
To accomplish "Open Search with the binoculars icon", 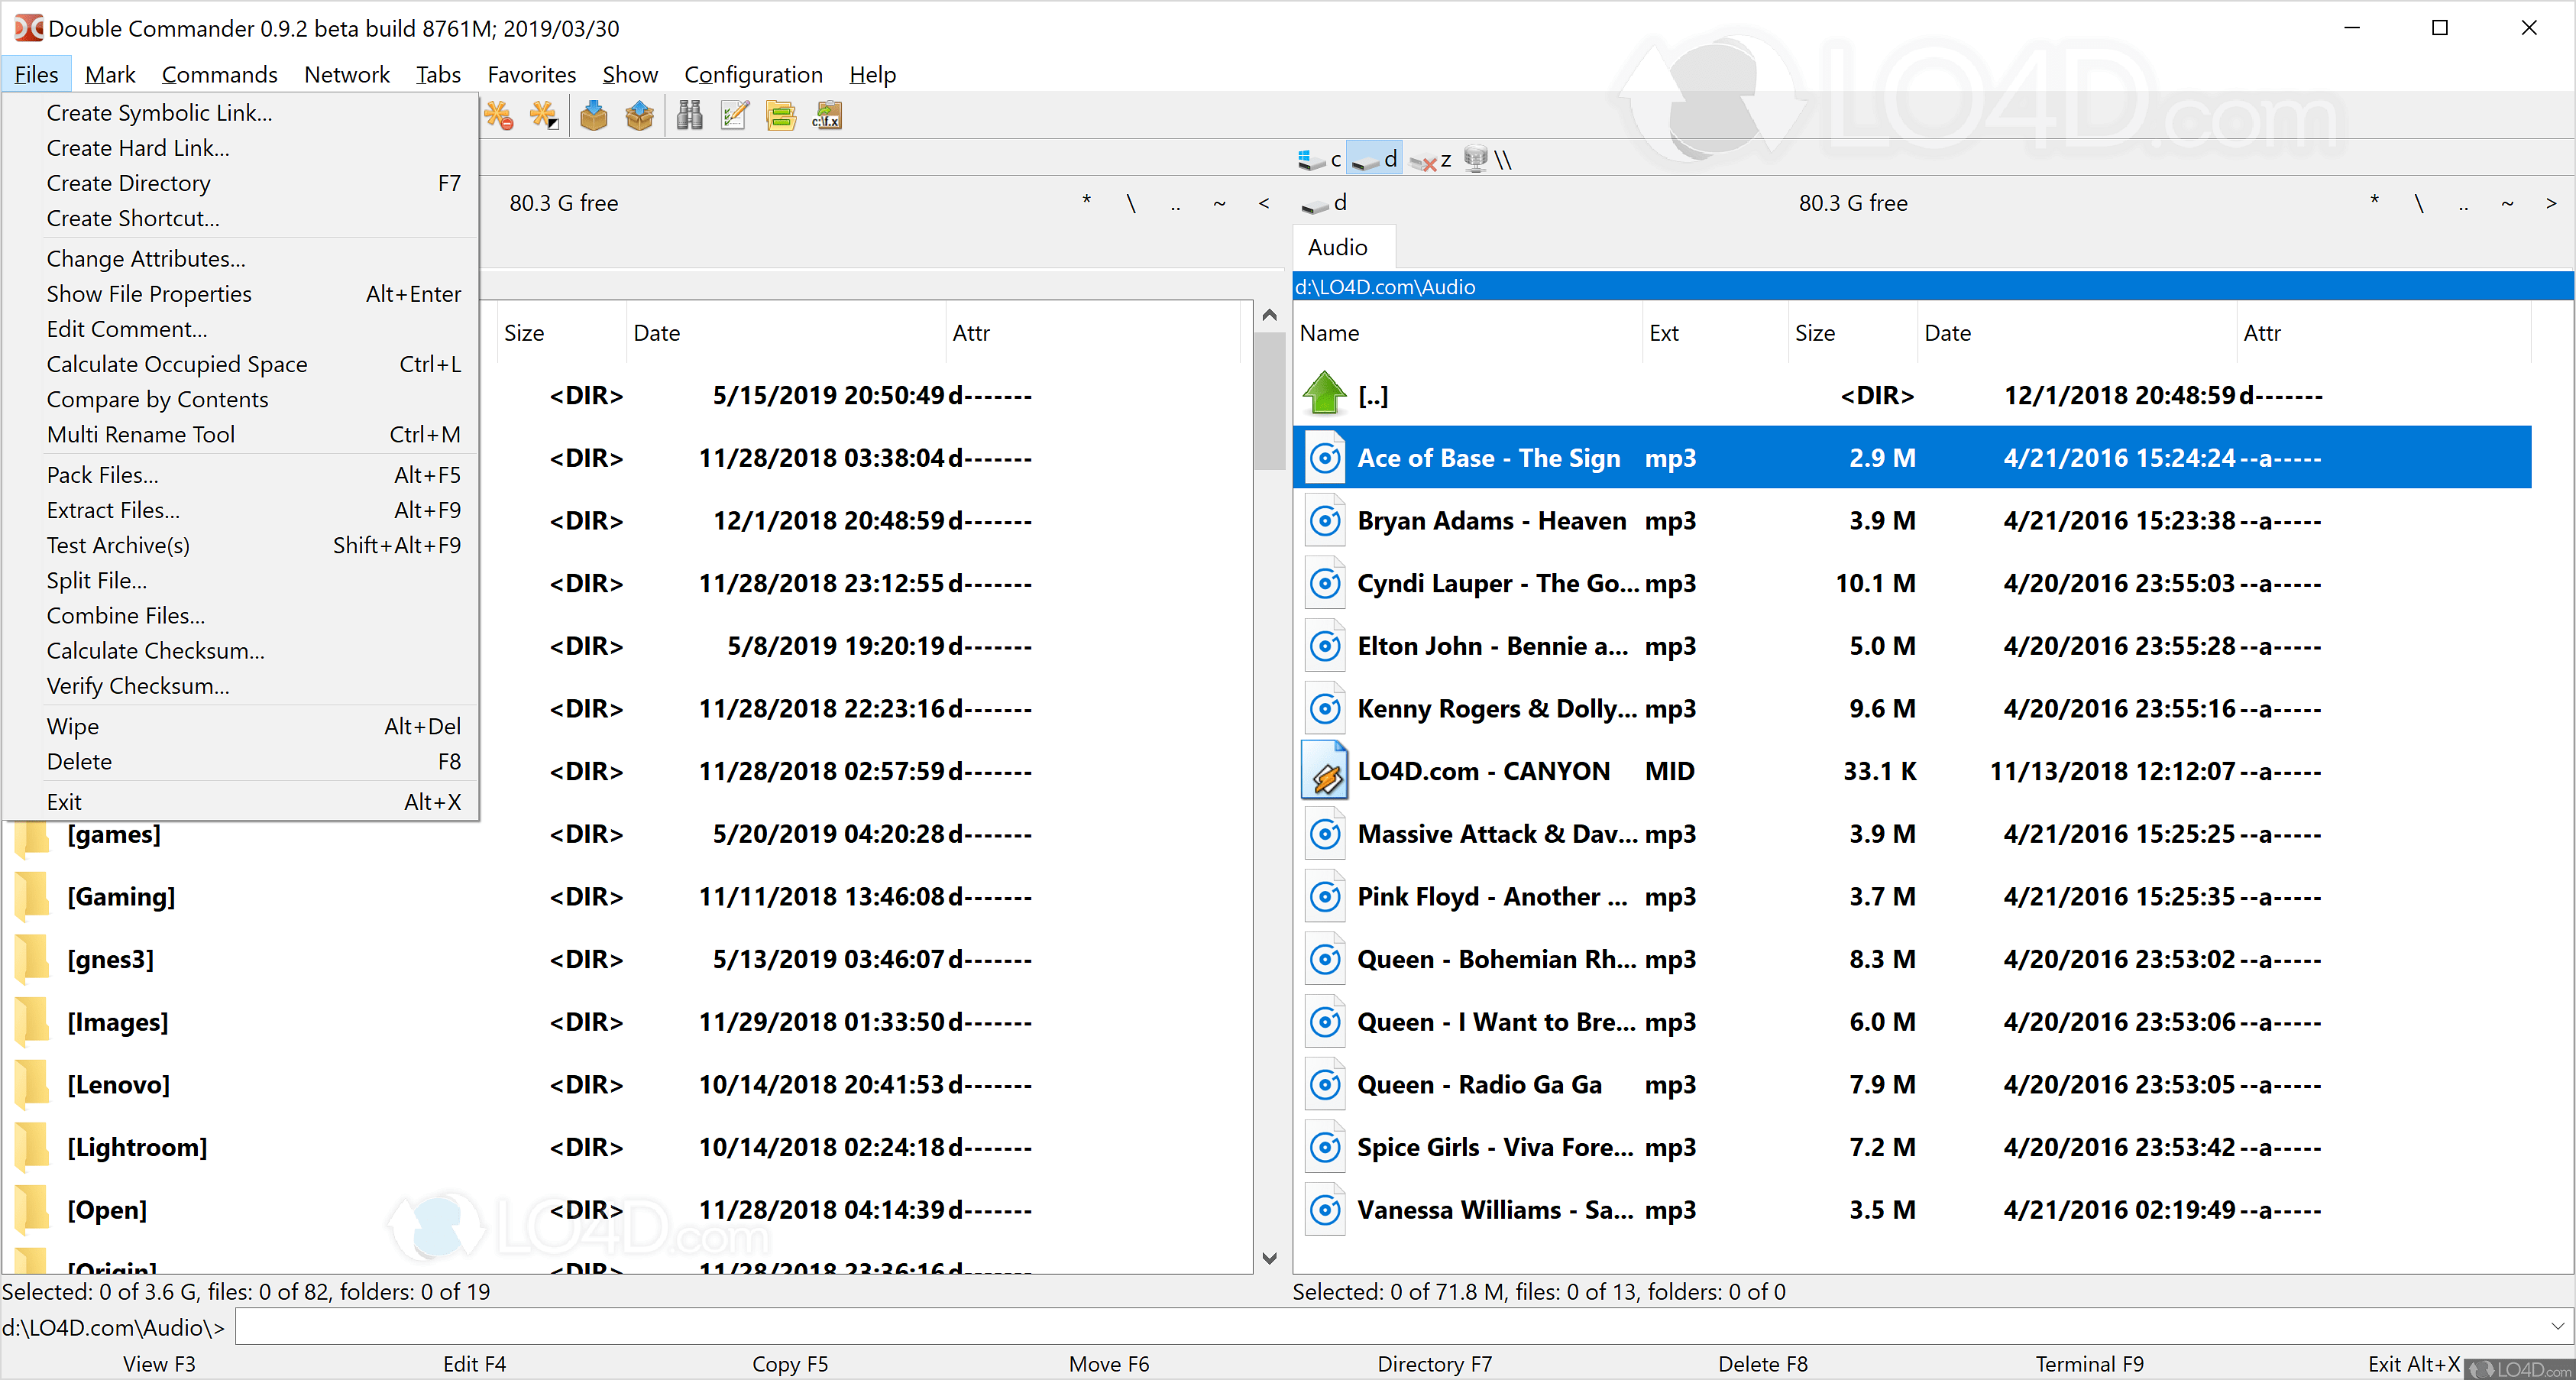I will (689, 116).
